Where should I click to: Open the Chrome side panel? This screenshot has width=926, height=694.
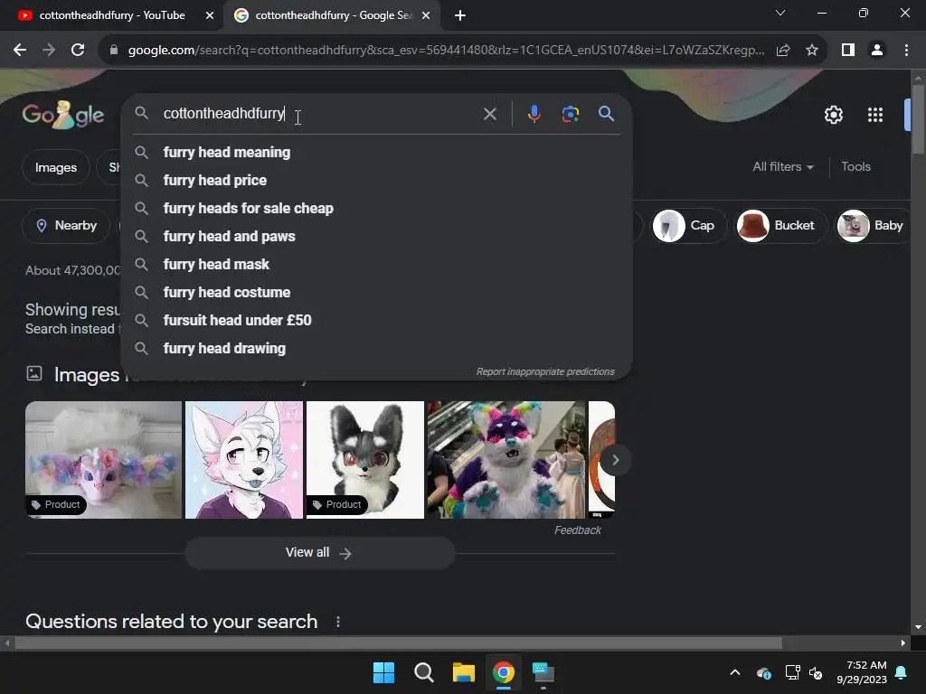pyautogui.click(x=848, y=51)
